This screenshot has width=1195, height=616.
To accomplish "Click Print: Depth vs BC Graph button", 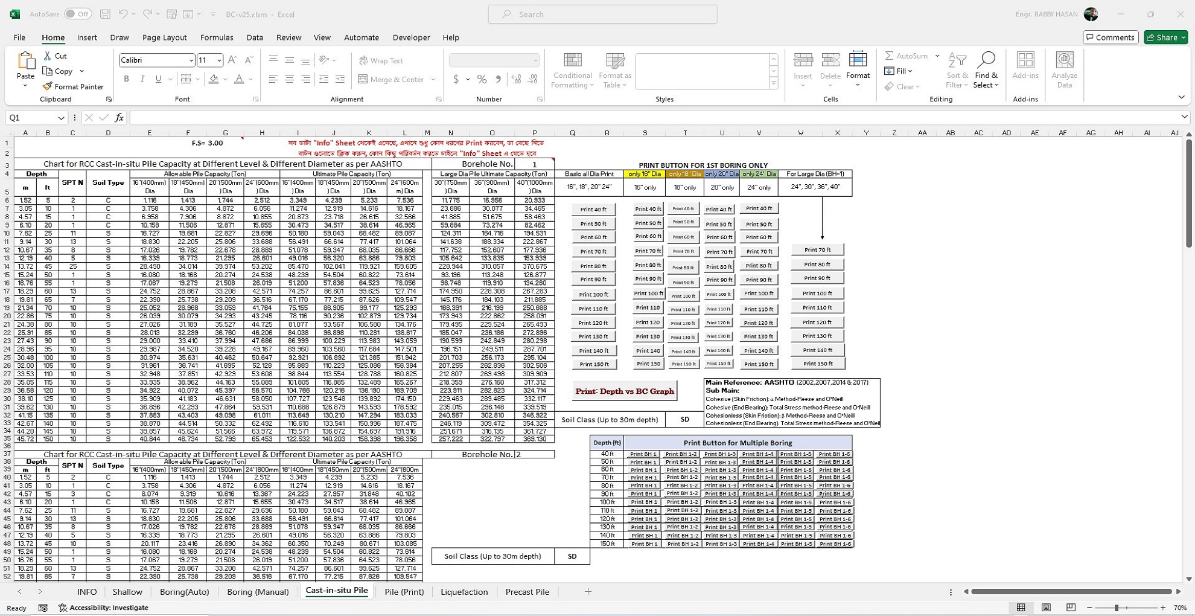I will pyautogui.click(x=624, y=391).
